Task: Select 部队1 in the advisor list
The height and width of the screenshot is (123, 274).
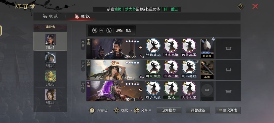Action: tap(50, 41)
